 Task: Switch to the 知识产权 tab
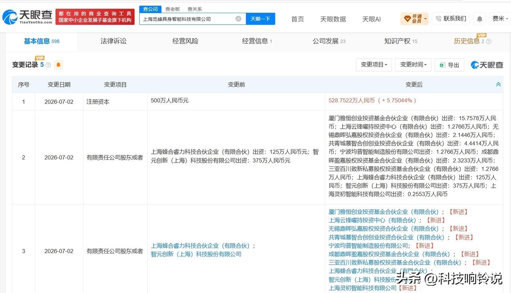400,41
